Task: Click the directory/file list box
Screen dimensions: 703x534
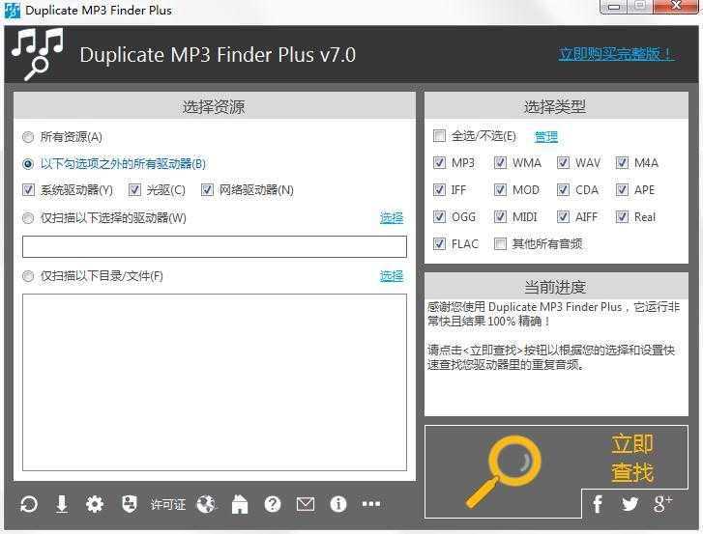Action: coord(215,382)
